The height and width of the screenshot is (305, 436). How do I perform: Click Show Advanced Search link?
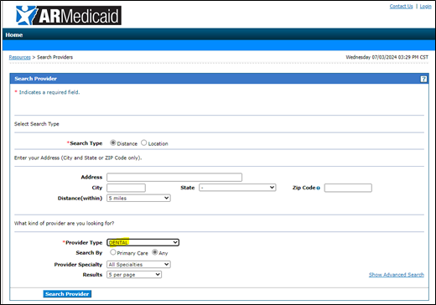click(397, 275)
